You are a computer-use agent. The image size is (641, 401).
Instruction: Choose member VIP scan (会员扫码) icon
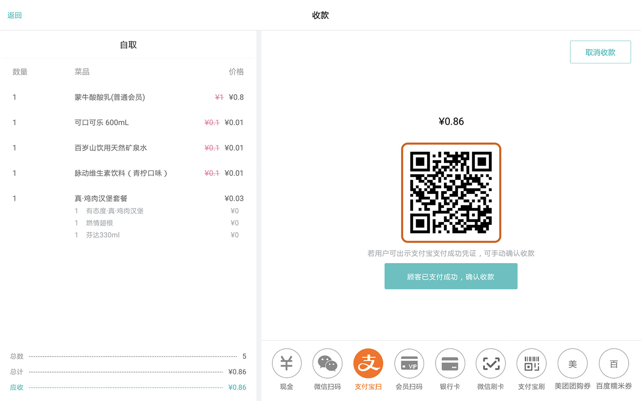pyautogui.click(x=409, y=364)
